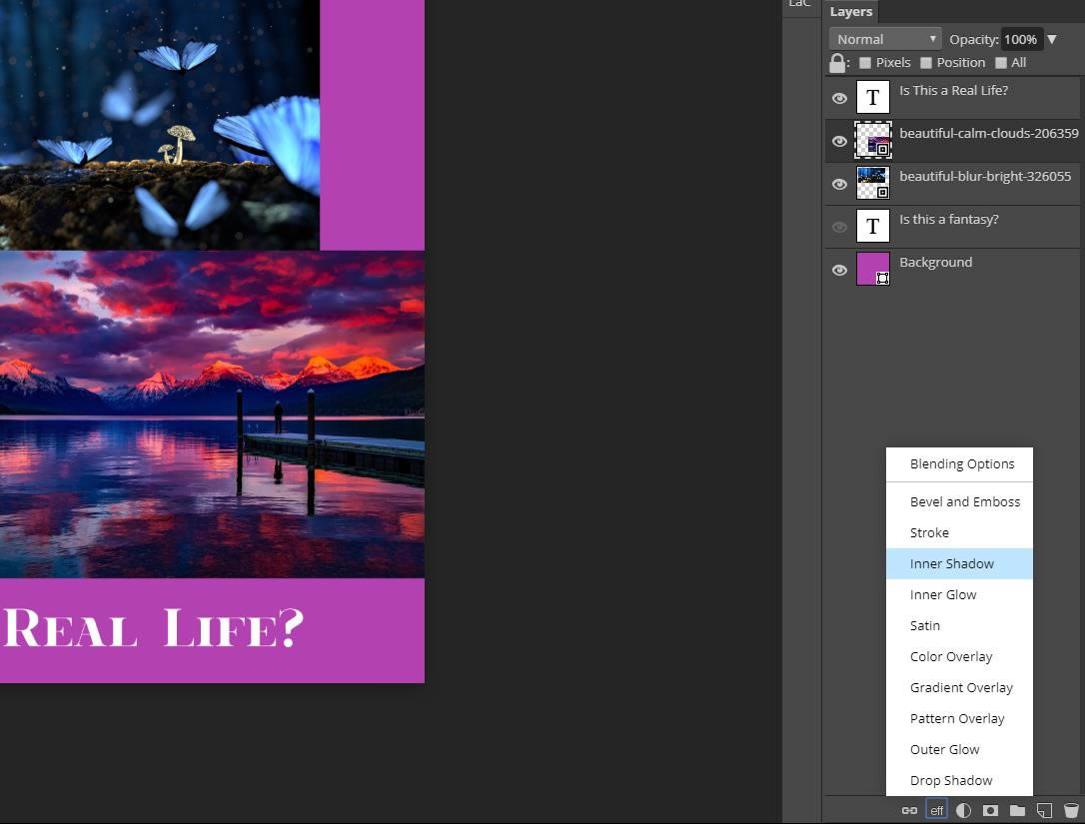Screen dimensions: 1085x824
Task: Create a new folder icon
Action: click(1017, 810)
